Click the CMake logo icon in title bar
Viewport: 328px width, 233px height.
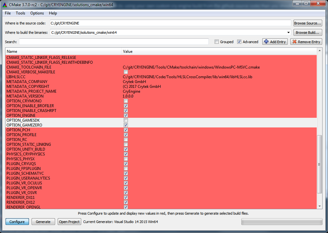click(5, 5)
